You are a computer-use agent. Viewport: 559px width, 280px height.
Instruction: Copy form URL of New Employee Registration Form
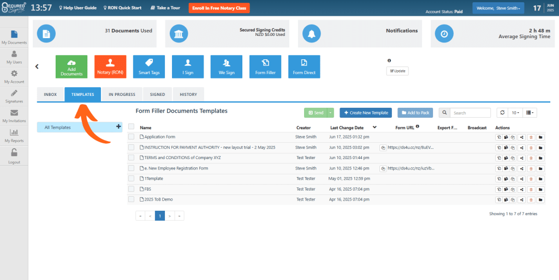[x=383, y=168]
